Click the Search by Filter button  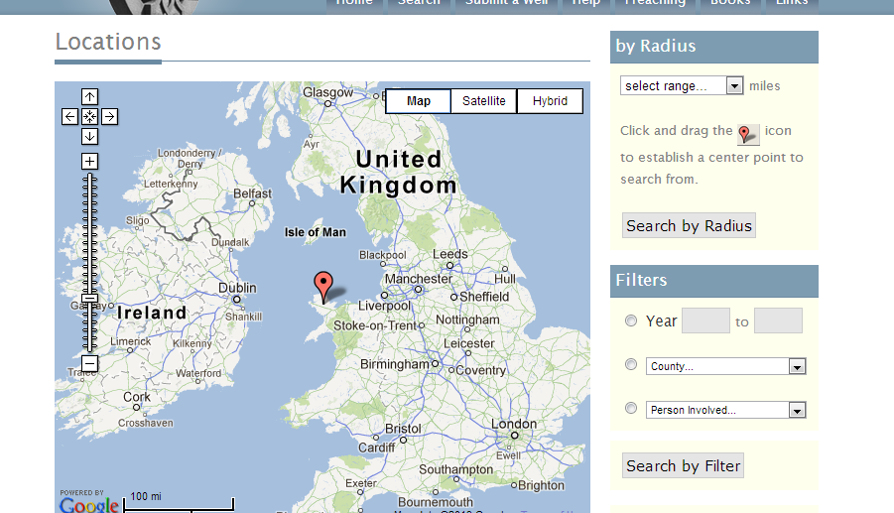(683, 465)
